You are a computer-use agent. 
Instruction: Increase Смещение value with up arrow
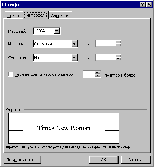click(118, 56)
